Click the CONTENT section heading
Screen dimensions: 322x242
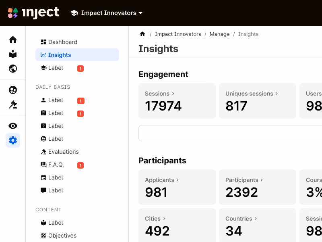click(x=48, y=210)
